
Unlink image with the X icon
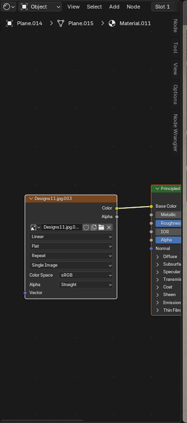(109, 227)
